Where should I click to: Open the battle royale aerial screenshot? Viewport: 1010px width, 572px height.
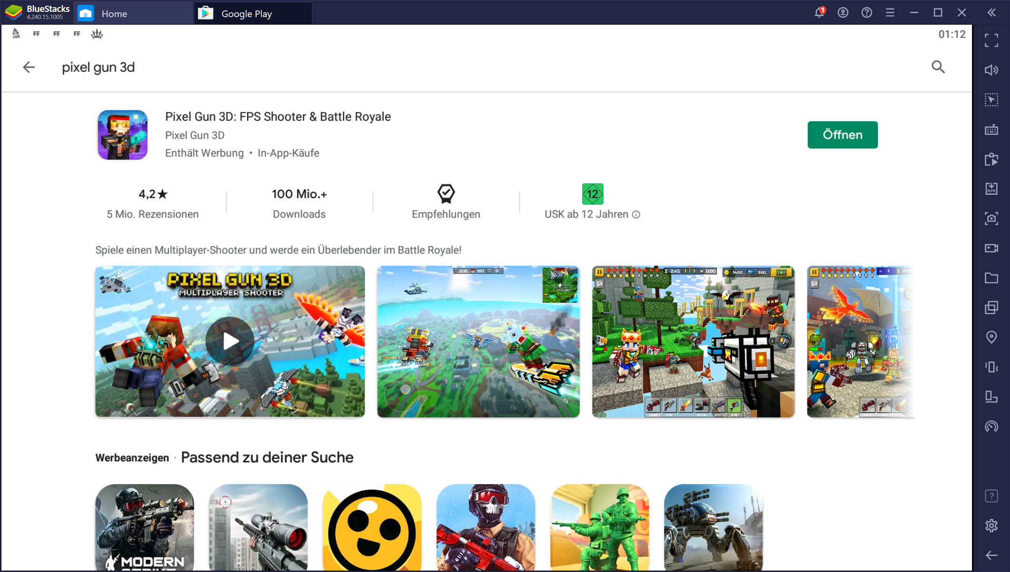tap(478, 341)
